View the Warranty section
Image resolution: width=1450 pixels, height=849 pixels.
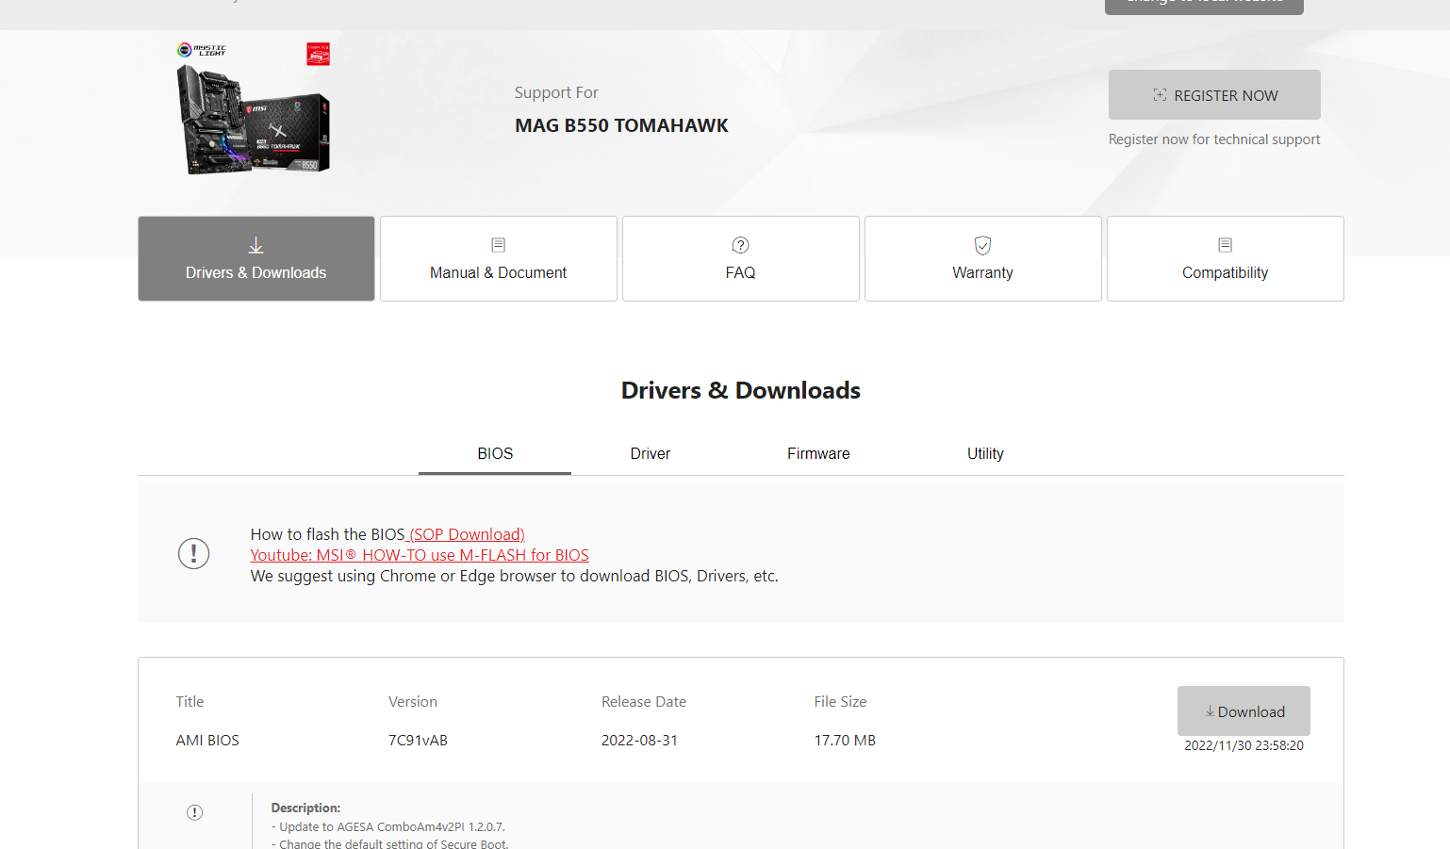983,259
